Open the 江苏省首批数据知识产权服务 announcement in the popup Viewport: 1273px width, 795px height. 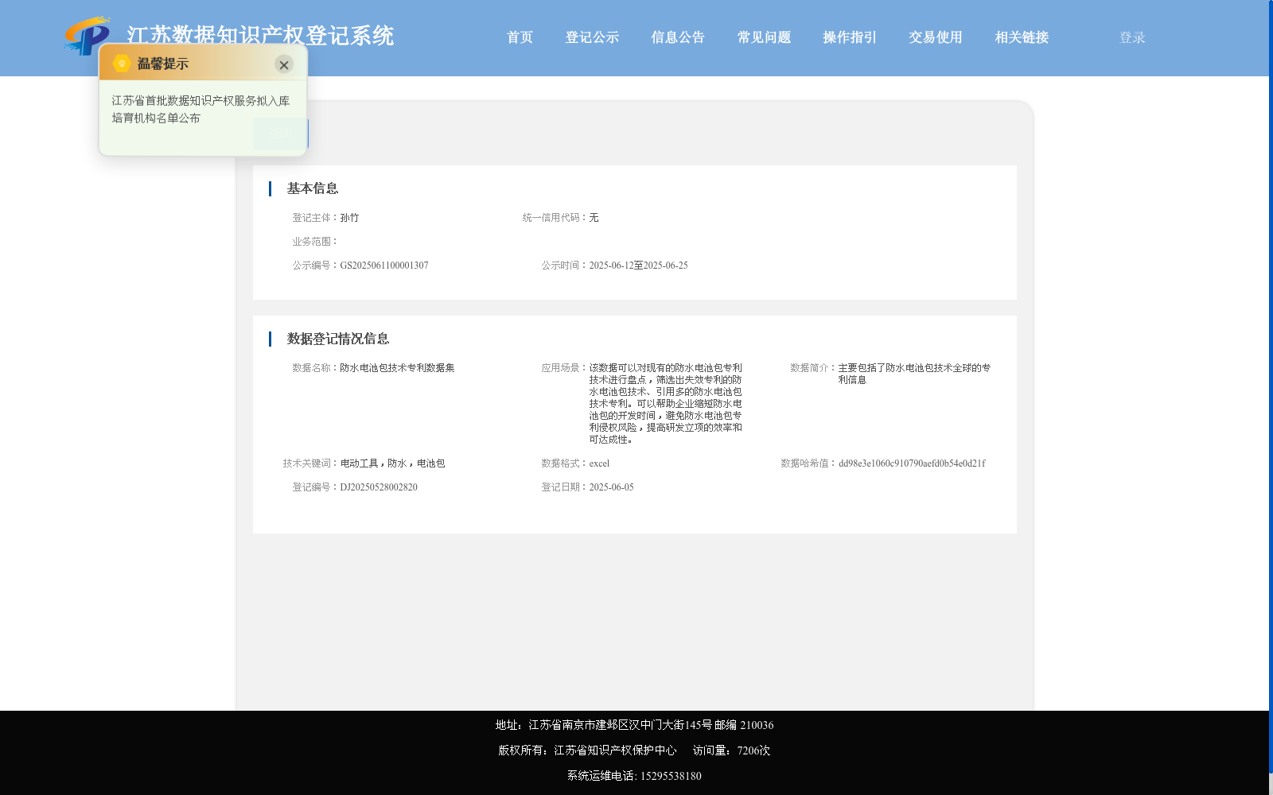(200, 110)
